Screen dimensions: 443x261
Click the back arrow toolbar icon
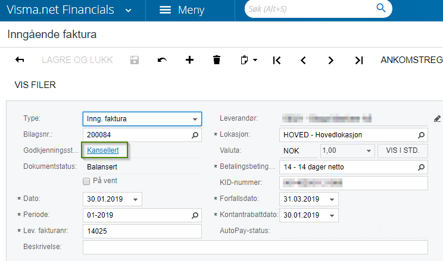(20, 60)
